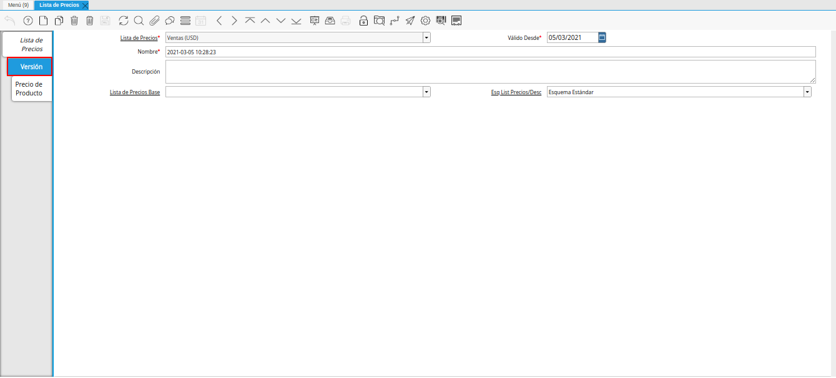Focus the Nombre text field
This screenshot has width=836, height=378.
(491, 52)
